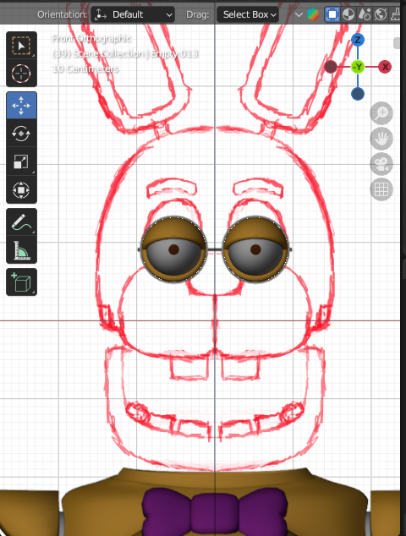Screen dimensions: 406x536
Task: Open the Drag Select Box dropdown
Action: point(248,14)
